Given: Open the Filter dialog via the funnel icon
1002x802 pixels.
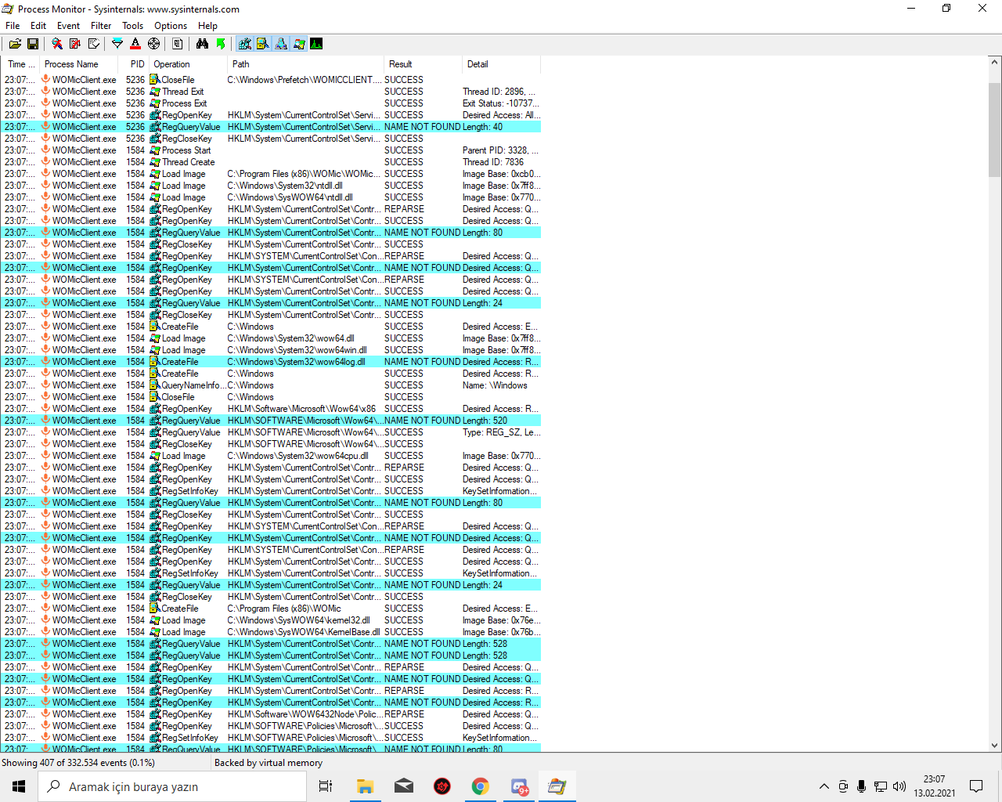Looking at the screenshot, I should coord(117,44).
